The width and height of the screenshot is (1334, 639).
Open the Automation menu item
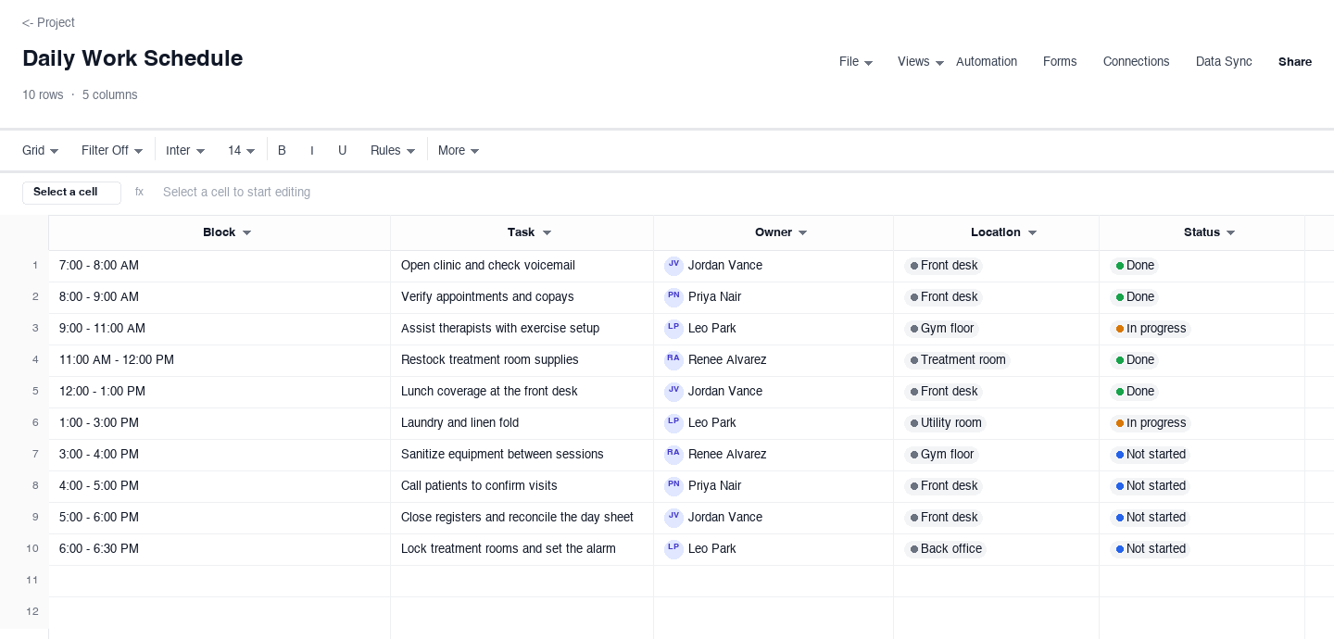987,62
